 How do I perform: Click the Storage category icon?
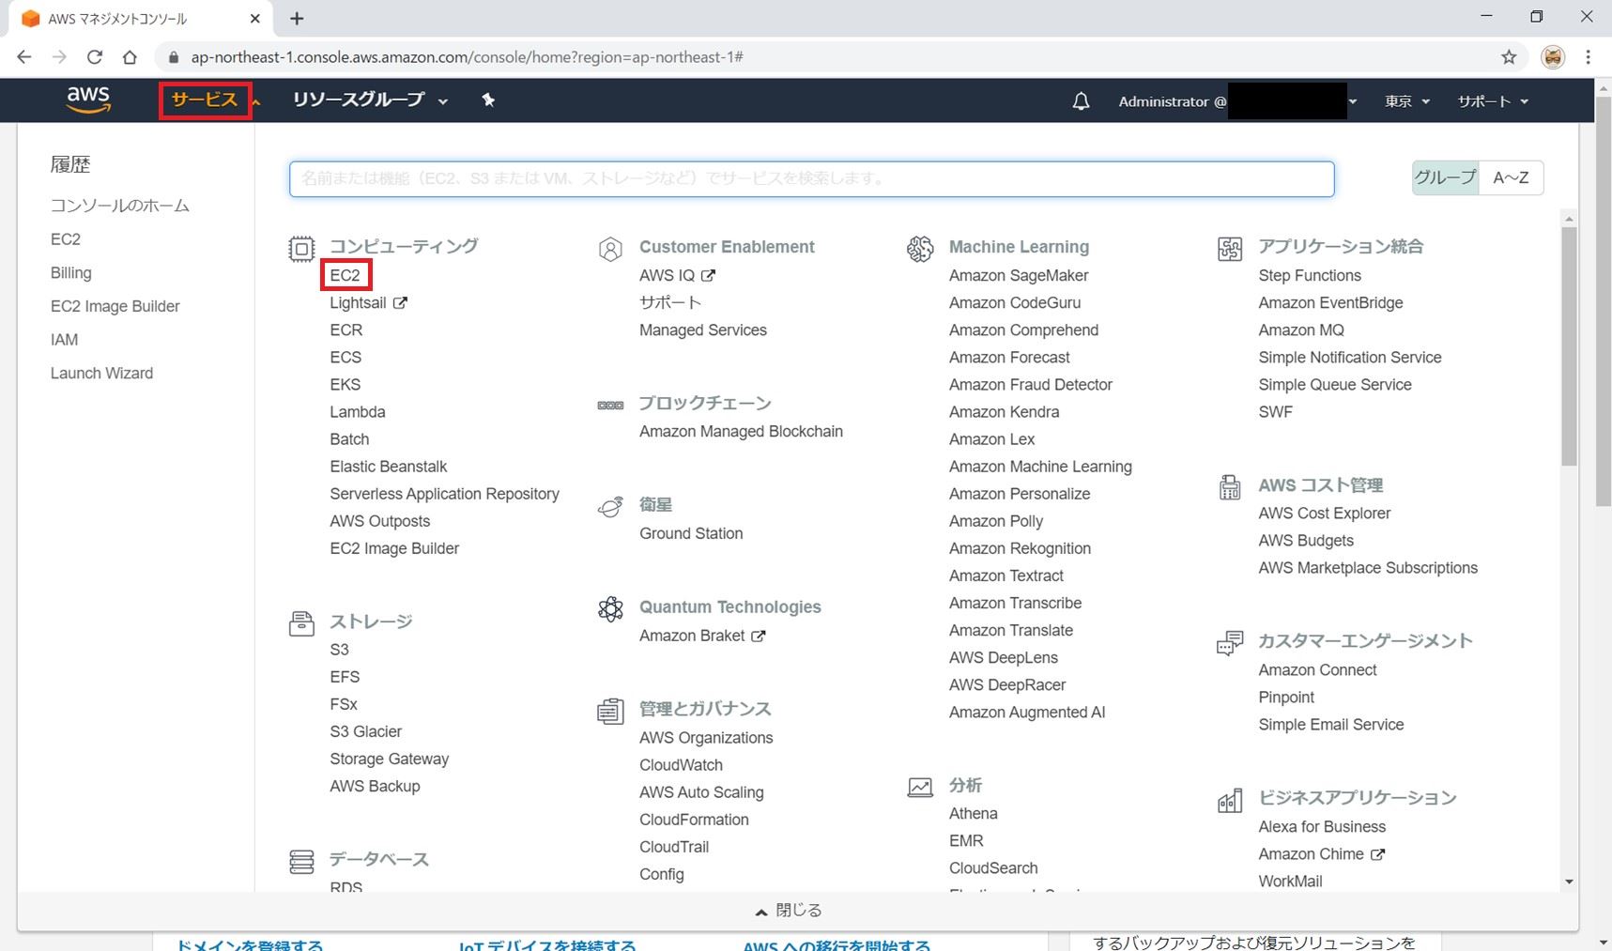pyautogui.click(x=301, y=624)
